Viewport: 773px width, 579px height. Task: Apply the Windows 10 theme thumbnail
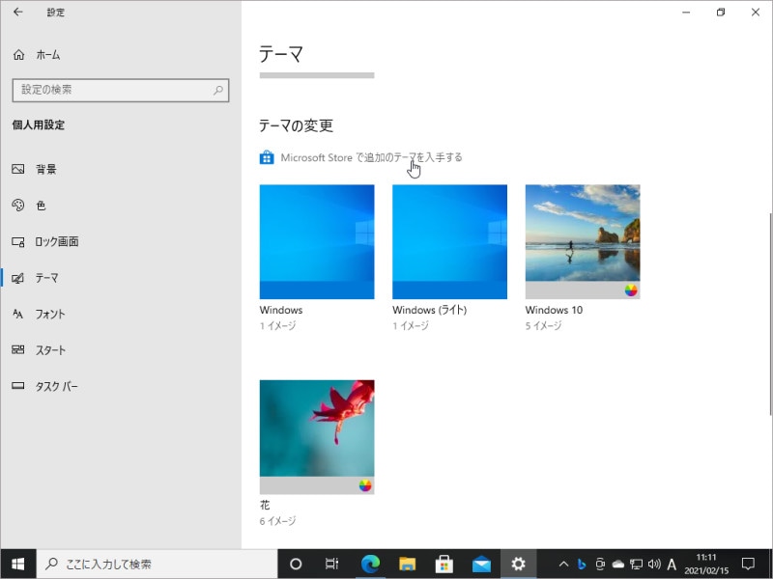(x=582, y=239)
